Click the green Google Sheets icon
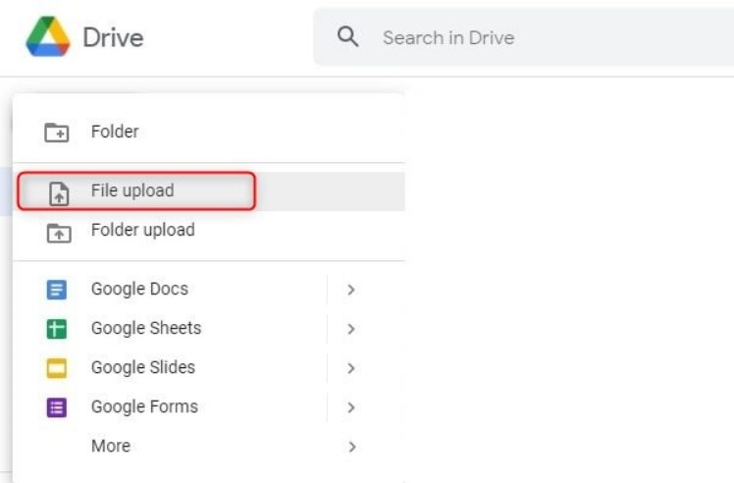 click(57, 329)
